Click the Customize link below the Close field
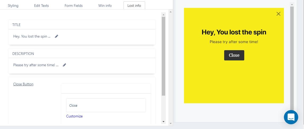The height and width of the screenshot is (129, 304). (x=74, y=116)
